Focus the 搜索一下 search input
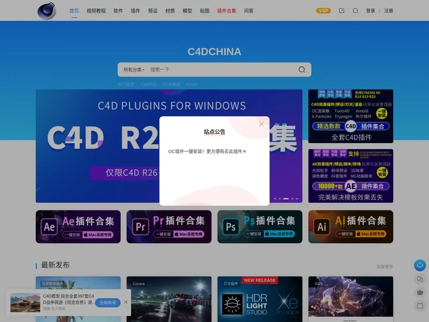The image size is (429, 322). pos(222,70)
